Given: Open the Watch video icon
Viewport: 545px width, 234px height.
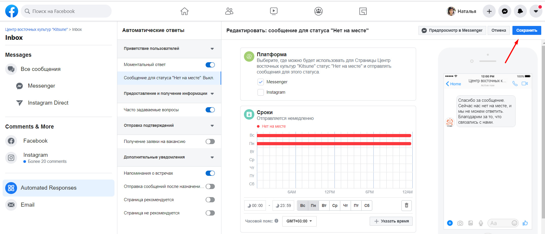Looking at the screenshot, I should coord(274,11).
